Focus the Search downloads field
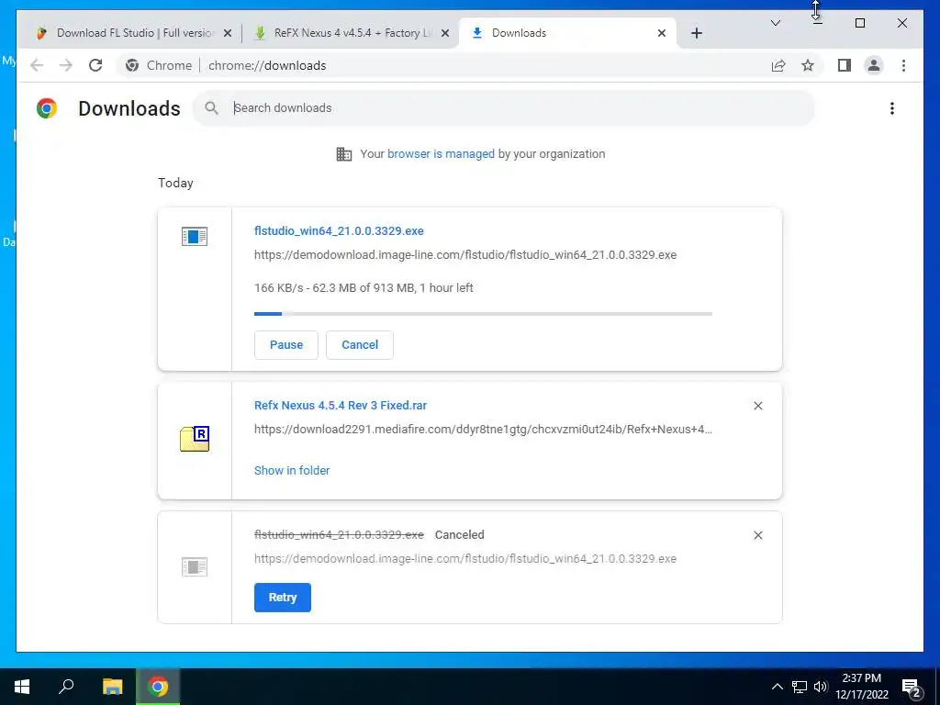 [504, 108]
